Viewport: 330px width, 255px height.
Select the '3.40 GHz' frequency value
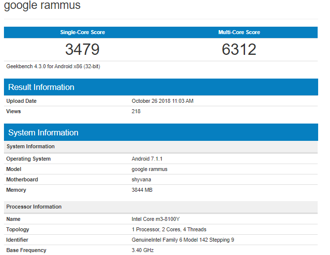coord(143,250)
